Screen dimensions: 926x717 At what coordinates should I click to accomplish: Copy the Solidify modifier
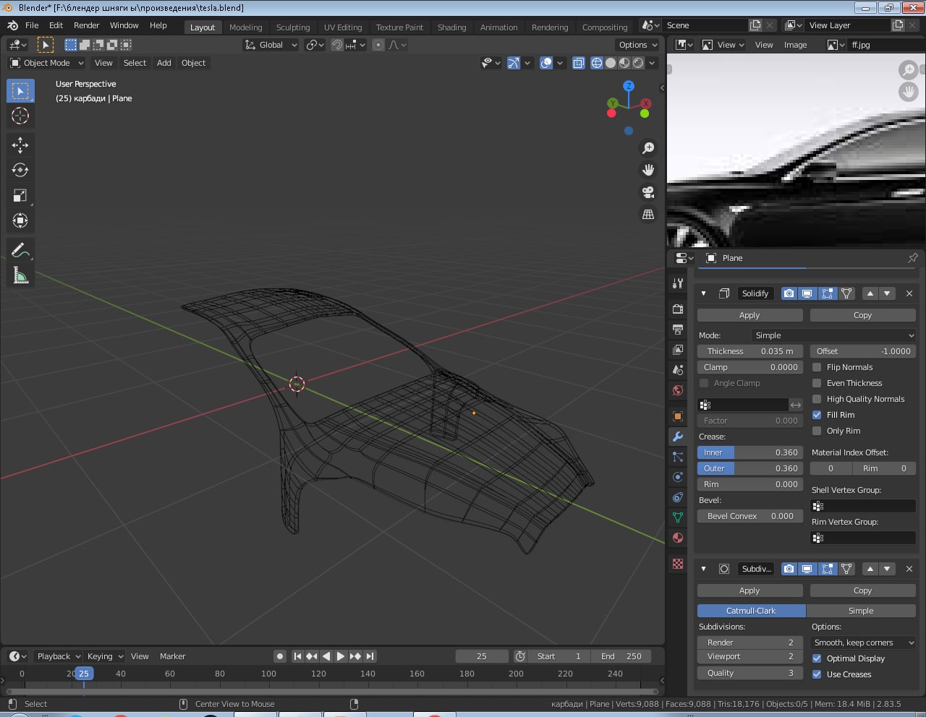(862, 315)
